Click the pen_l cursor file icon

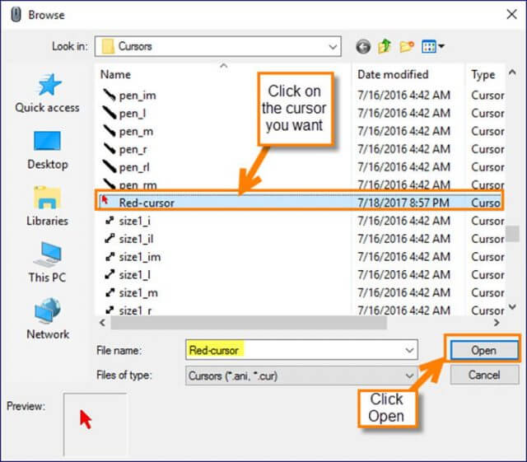click(110, 113)
